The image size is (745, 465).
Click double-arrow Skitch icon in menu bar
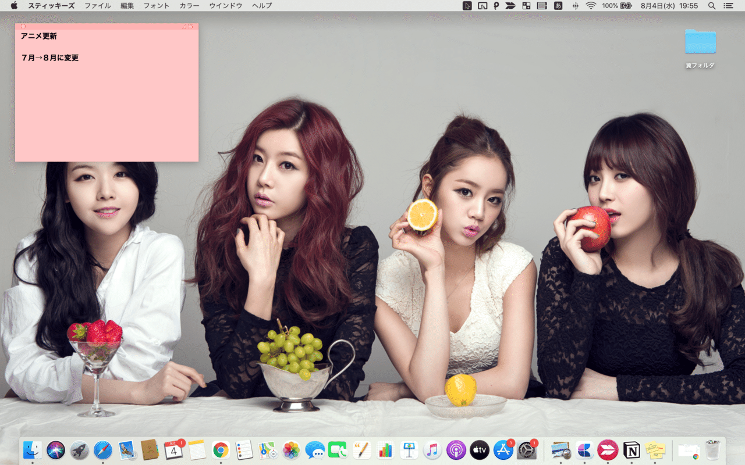(510, 6)
